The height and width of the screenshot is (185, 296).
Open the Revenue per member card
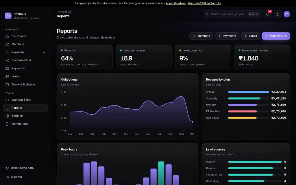[x=262, y=58]
